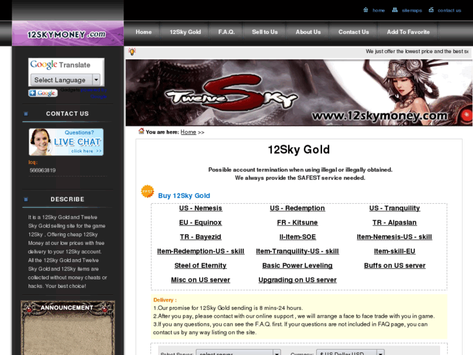Click the contact us text link in header

click(x=450, y=10)
